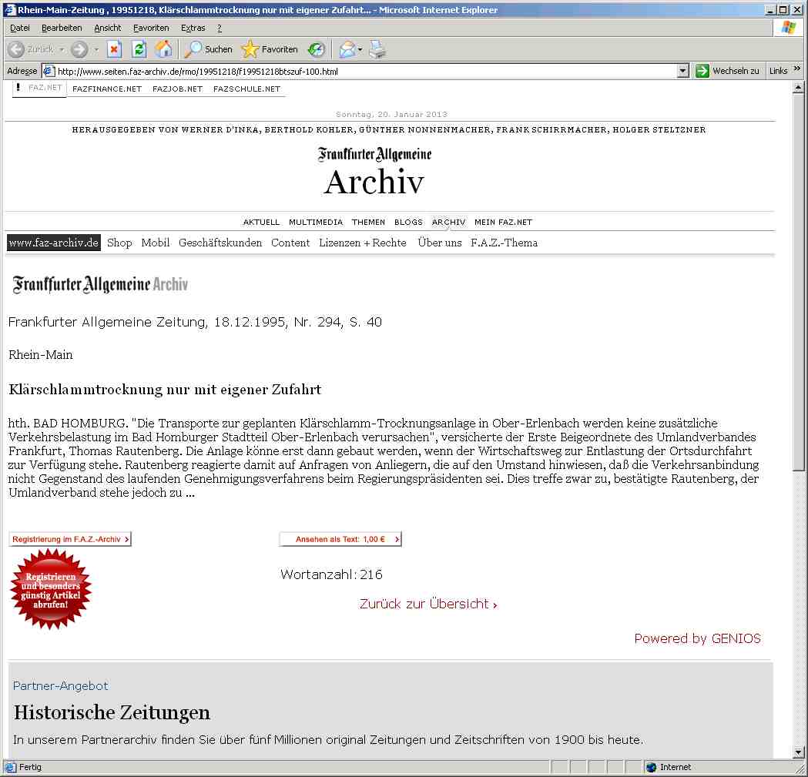The image size is (808, 777).
Task: Open the Suchen search pane
Action: 209,49
